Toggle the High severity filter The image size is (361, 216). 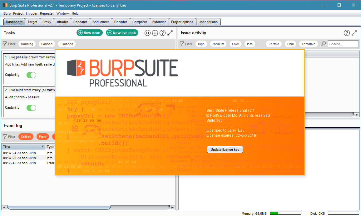201,44
